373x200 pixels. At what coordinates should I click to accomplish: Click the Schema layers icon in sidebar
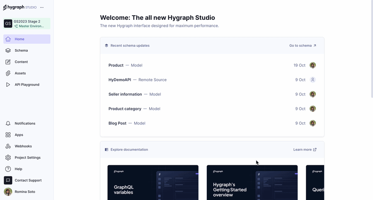pos(8,50)
